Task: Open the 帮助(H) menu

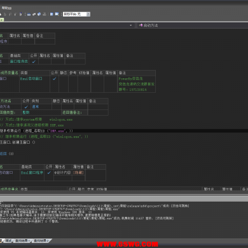Action: tap(6, 8)
